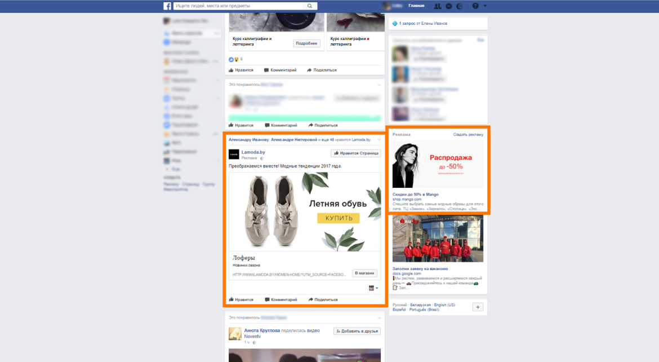
Task: Open options chevron of the post above the Lamoda ad
Action: click(379, 85)
